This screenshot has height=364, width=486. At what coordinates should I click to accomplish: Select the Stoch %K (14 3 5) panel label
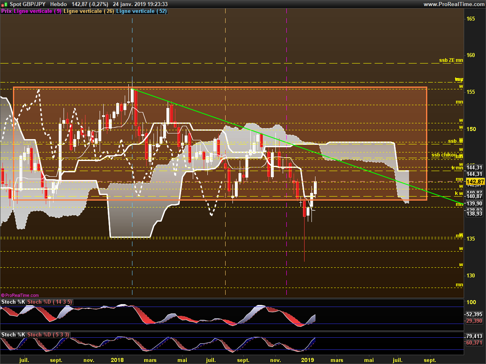(x=13, y=302)
